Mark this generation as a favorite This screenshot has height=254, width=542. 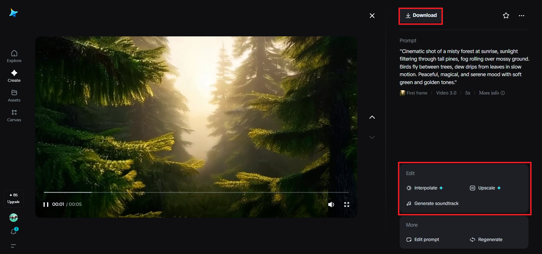click(x=506, y=16)
